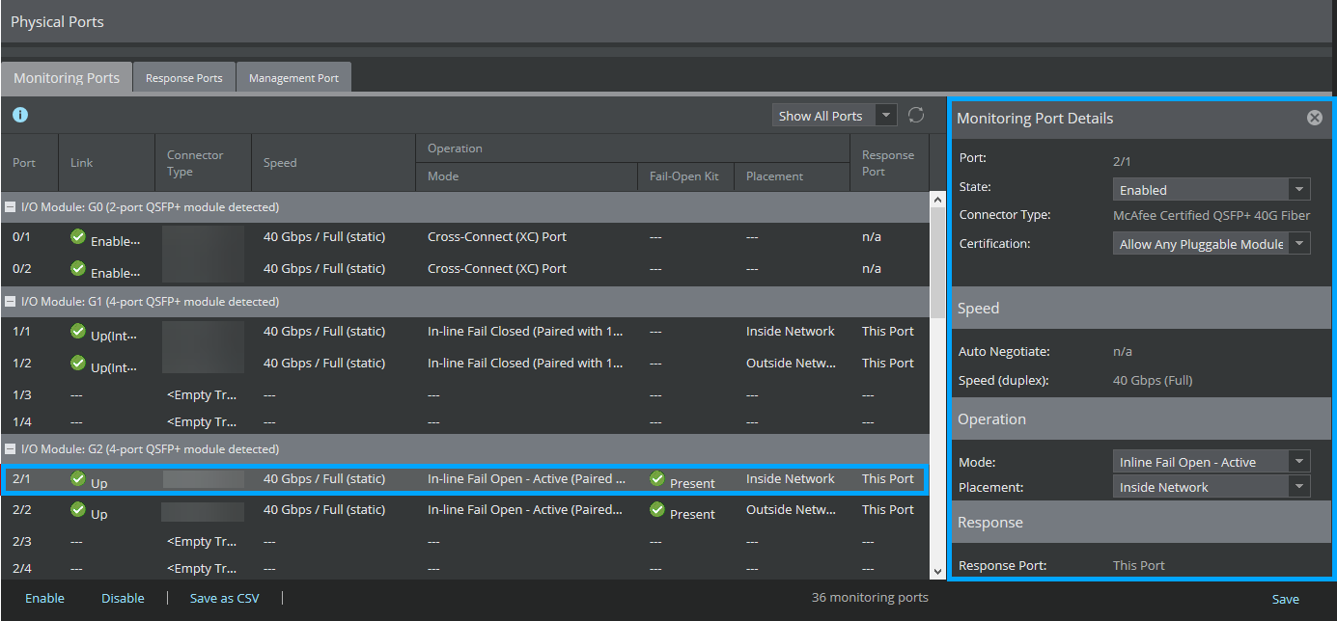Click the Fail-Open Kit column header
This screenshot has height=621, width=1337.
click(x=685, y=176)
